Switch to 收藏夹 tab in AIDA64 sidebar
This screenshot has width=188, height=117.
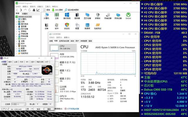[25, 14]
